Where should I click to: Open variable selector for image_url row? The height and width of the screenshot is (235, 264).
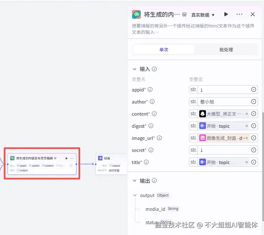point(254,138)
